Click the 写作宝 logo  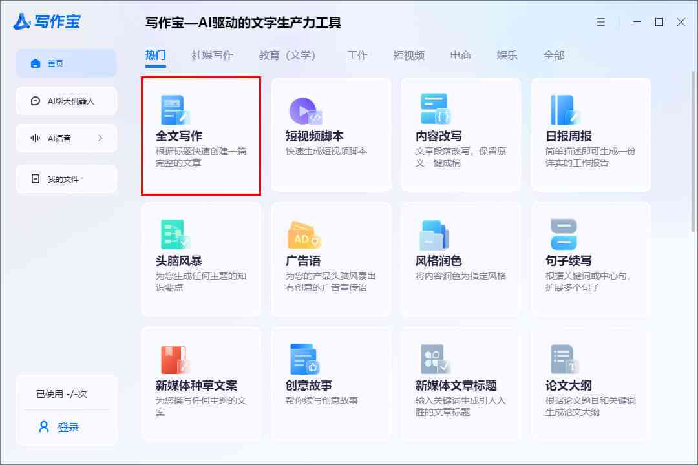47,21
